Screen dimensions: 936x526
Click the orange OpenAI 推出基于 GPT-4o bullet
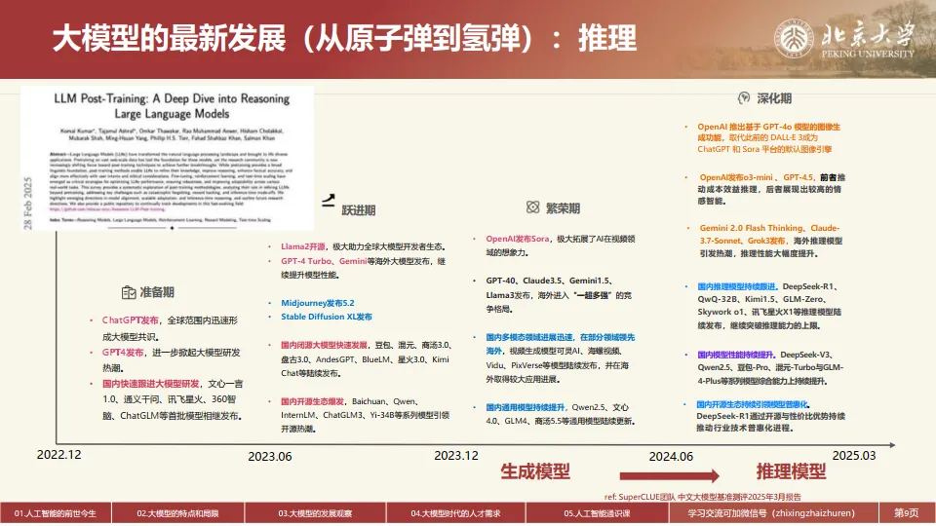pos(769,137)
